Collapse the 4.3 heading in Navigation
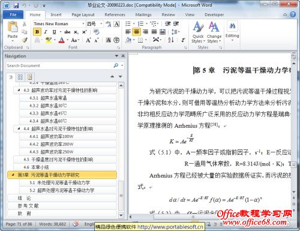This screenshot has height=231, width=300. click(x=19, y=90)
